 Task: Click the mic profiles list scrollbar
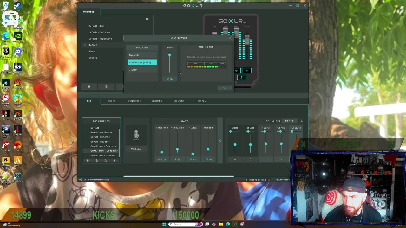(x=119, y=142)
